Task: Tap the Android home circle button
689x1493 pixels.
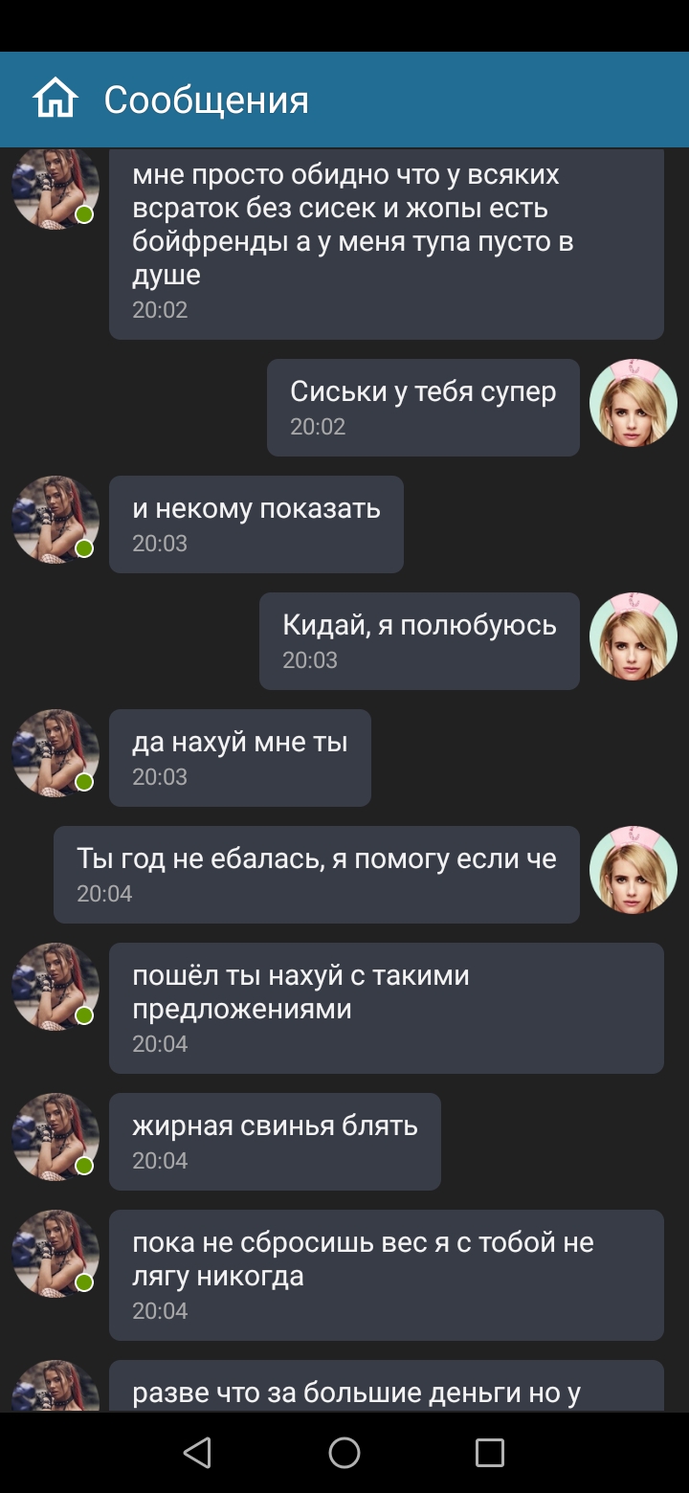Action: click(344, 1453)
